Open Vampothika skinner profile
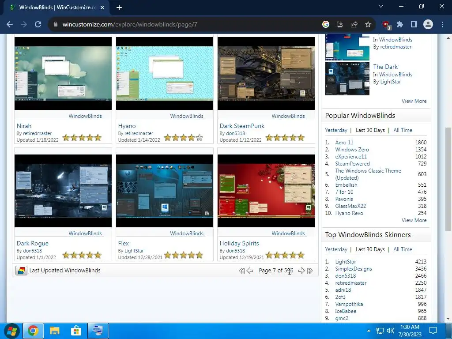Viewport: 452px width, 339px height. pyautogui.click(x=349, y=304)
